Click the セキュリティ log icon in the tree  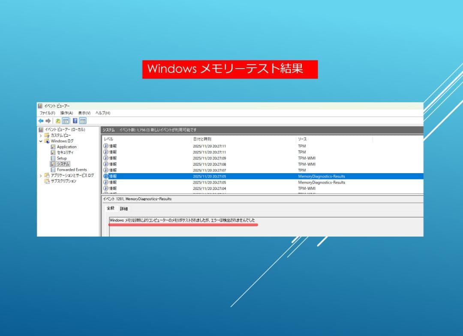pos(53,153)
